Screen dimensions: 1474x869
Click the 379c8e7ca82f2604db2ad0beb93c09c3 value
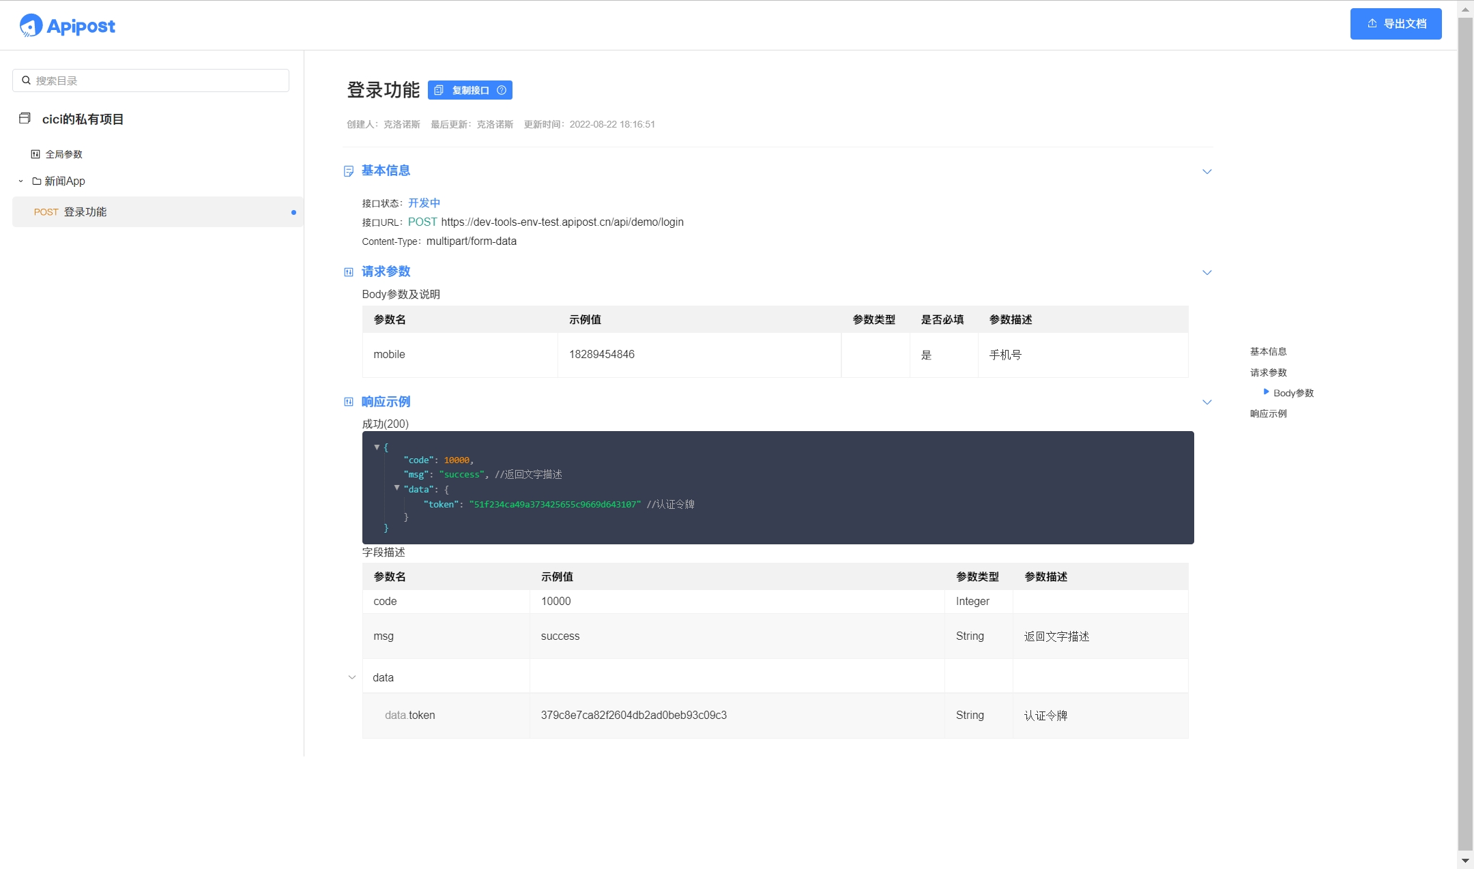(634, 716)
